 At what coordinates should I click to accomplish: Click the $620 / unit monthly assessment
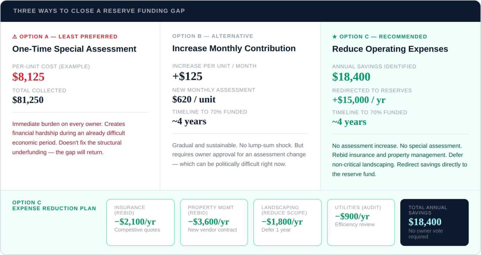point(194,99)
